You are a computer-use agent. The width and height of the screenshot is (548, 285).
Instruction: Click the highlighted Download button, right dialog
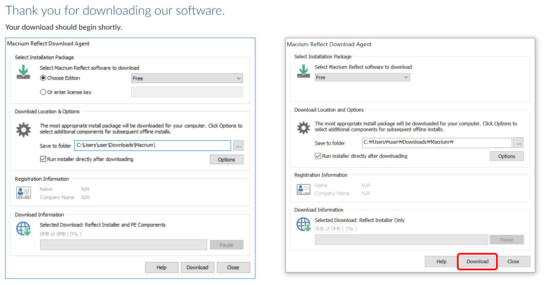(x=477, y=261)
